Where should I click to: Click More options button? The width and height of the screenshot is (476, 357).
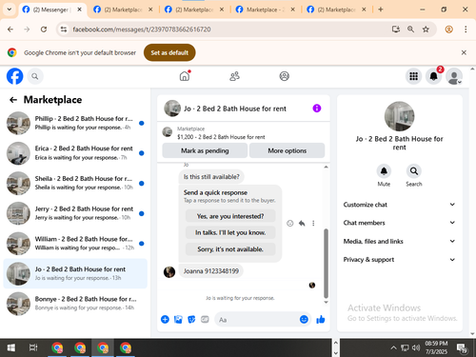pyautogui.click(x=288, y=150)
